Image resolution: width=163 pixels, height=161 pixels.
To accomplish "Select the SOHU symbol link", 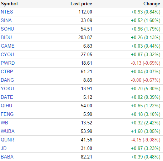I will (7, 29).
